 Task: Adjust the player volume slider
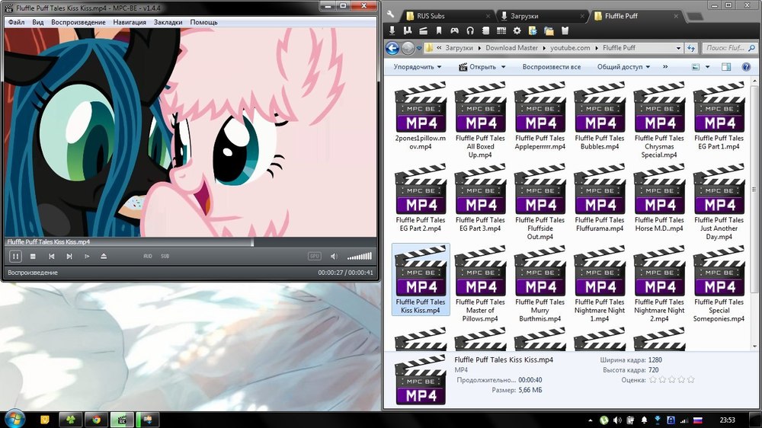tap(360, 257)
